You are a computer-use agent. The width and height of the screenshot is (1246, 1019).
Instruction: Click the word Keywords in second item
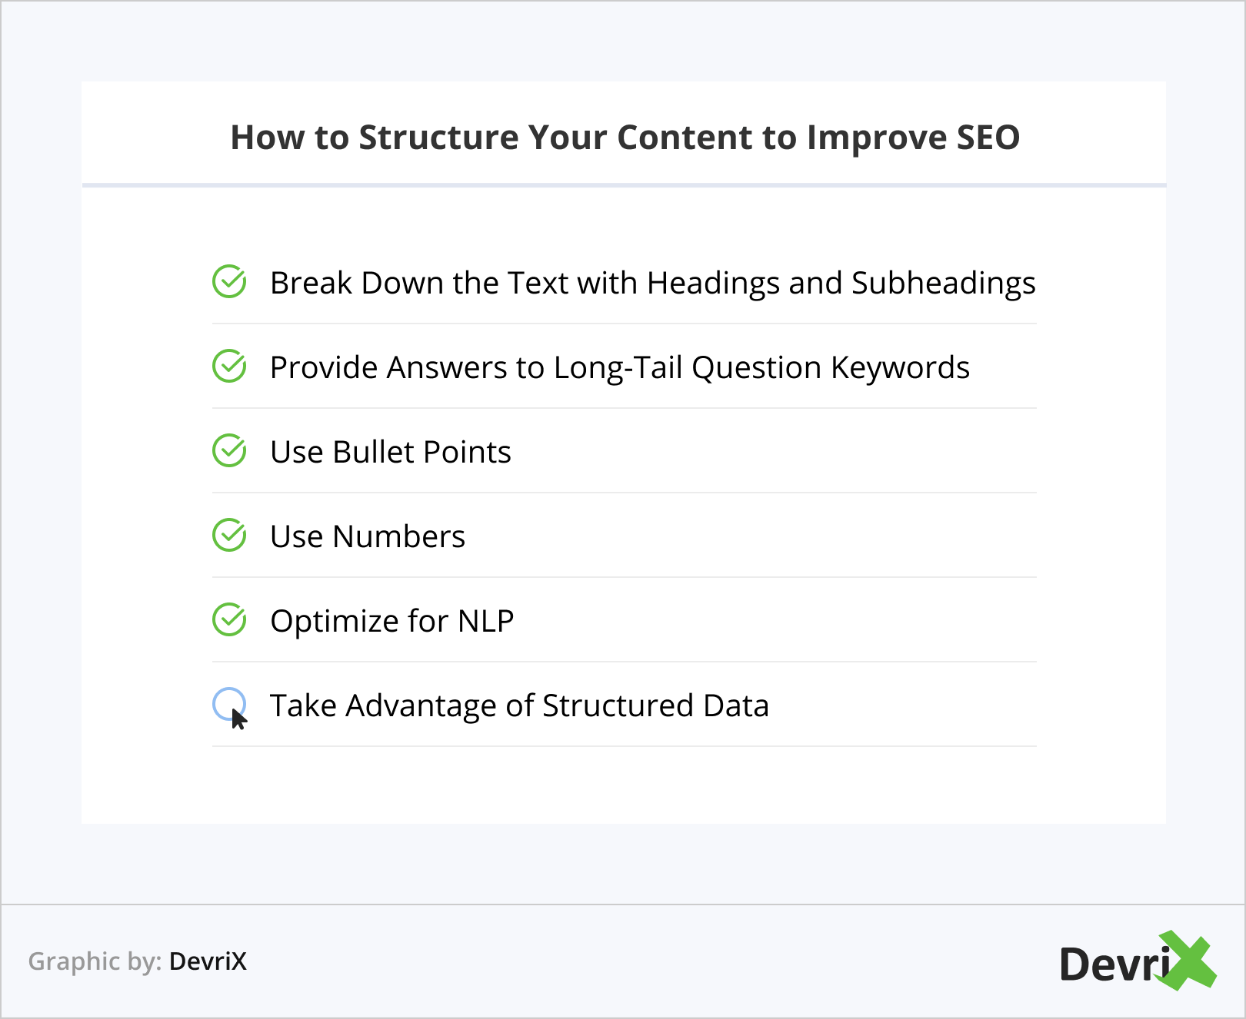(900, 367)
